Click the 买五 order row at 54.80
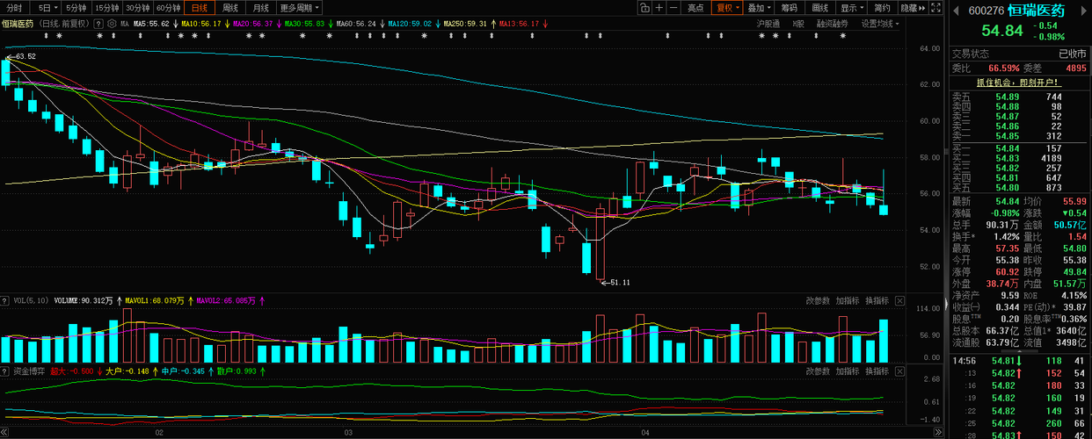 1019,187
